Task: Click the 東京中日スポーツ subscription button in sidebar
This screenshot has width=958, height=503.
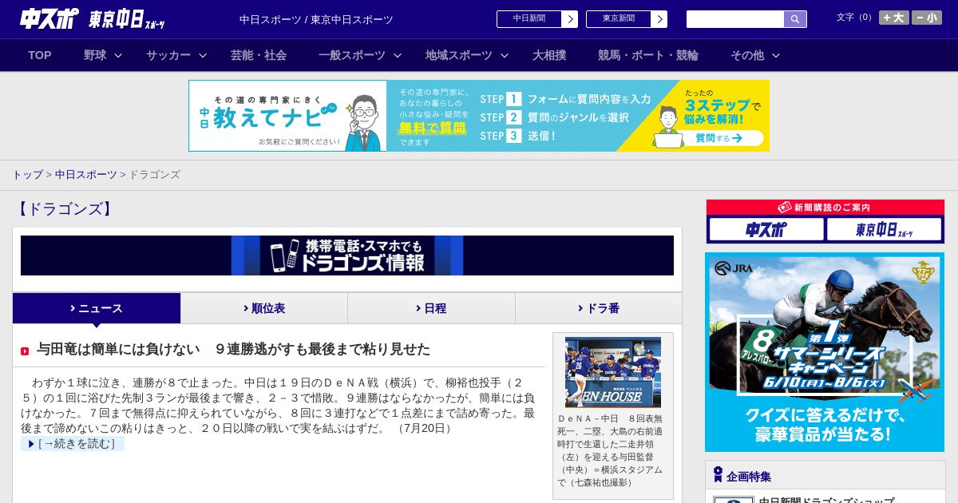Action: click(885, 230)
